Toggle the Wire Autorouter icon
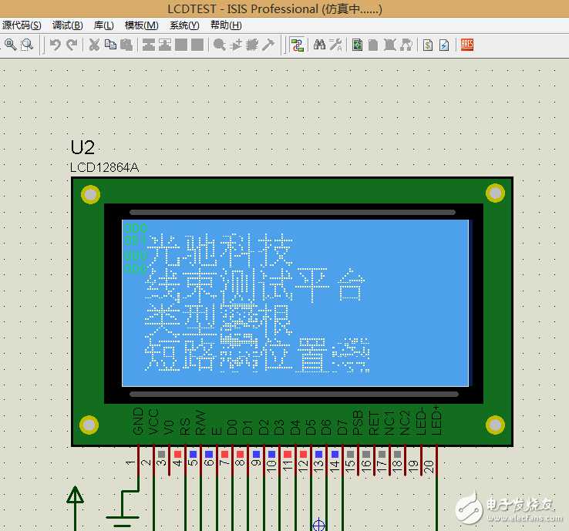This screenshot has height=531, width=569. coord(297,45)
